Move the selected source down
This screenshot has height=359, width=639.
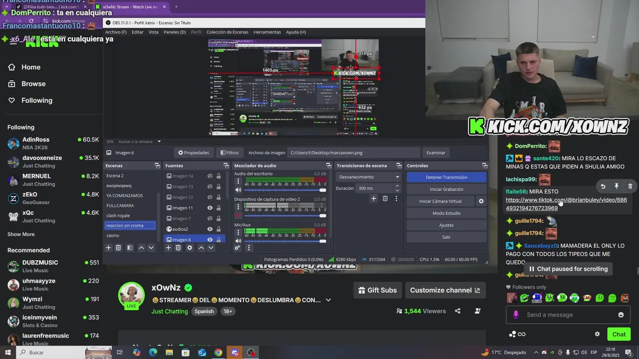(211, 248)
